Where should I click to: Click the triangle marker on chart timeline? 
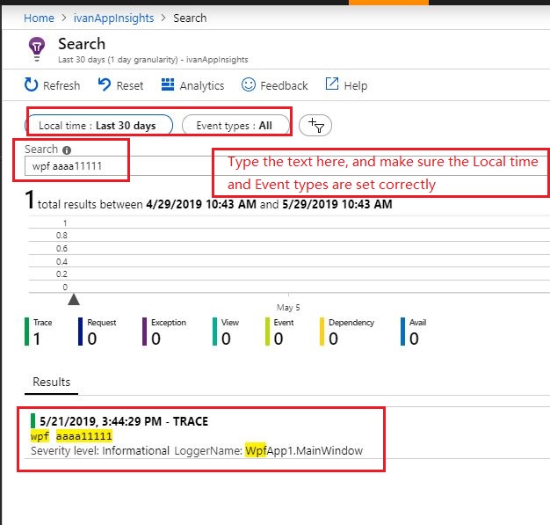[x=74, y=300]
